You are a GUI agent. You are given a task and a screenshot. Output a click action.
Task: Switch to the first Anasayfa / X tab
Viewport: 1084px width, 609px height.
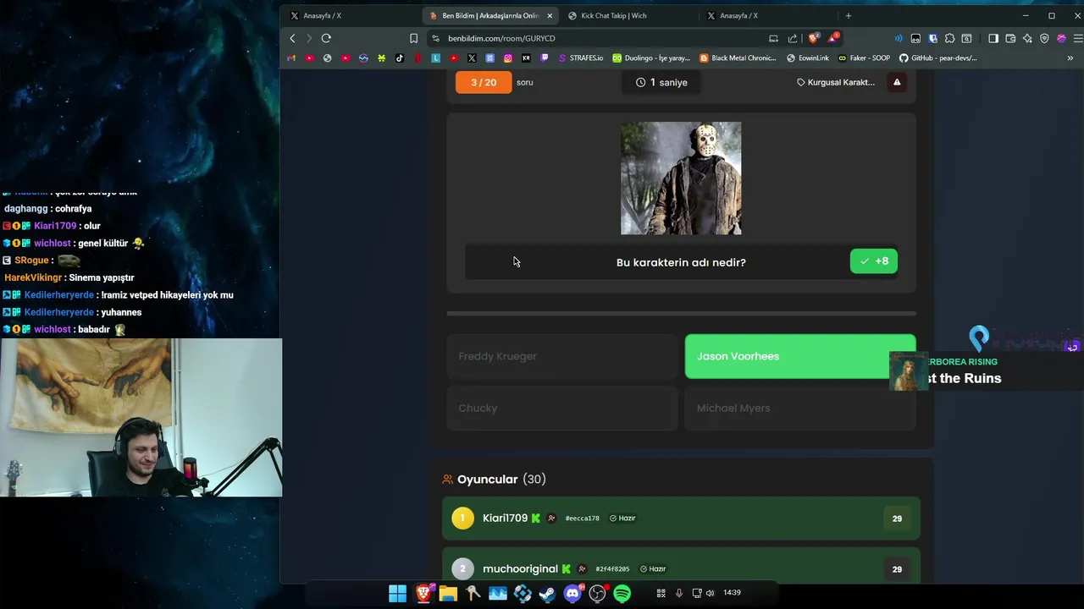tap(322, 15)
